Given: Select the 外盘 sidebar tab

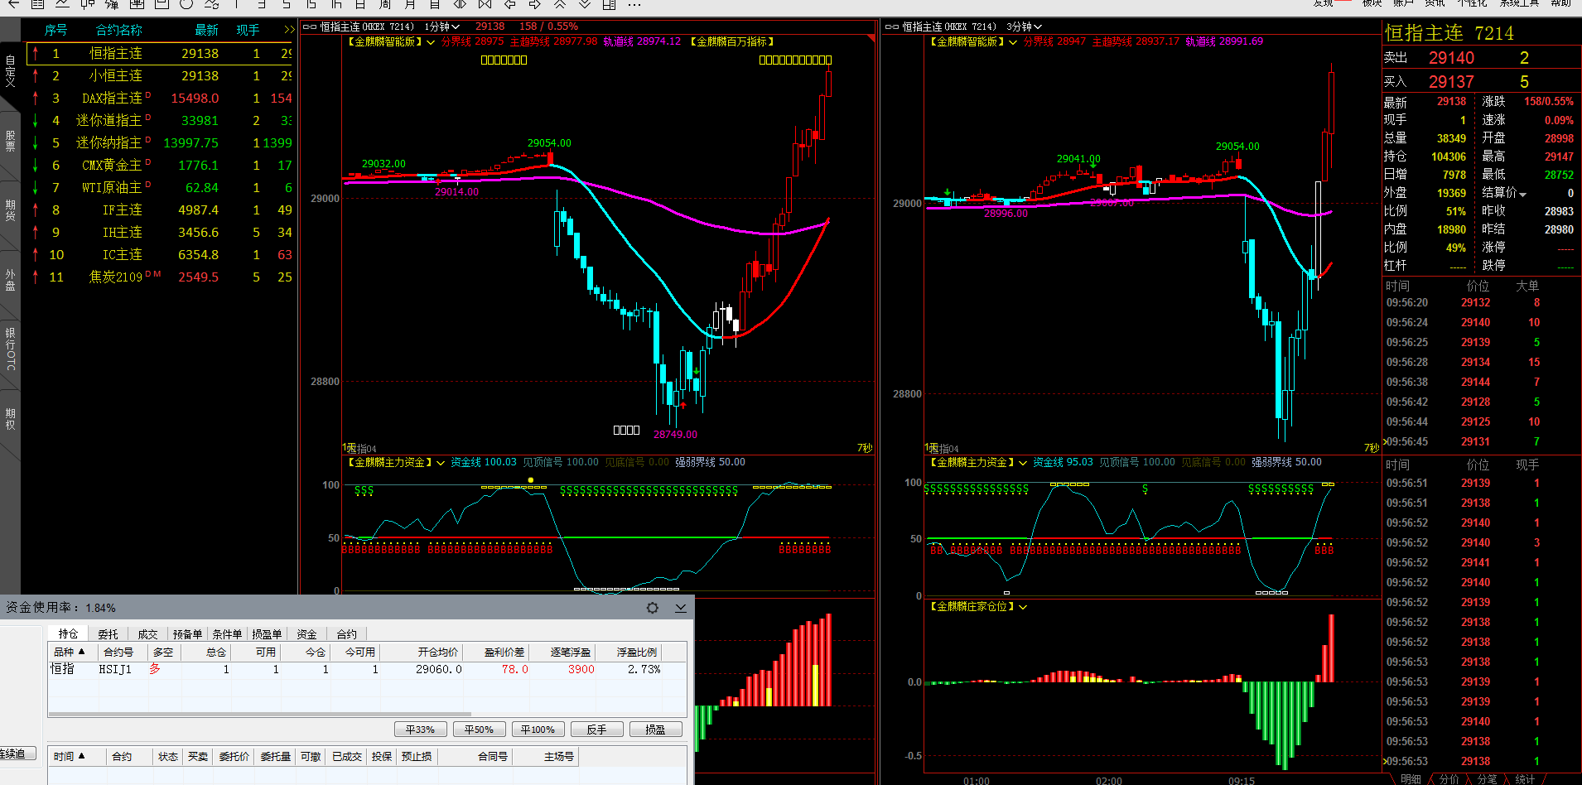Looking at the screenshot, I should (10, 279).
